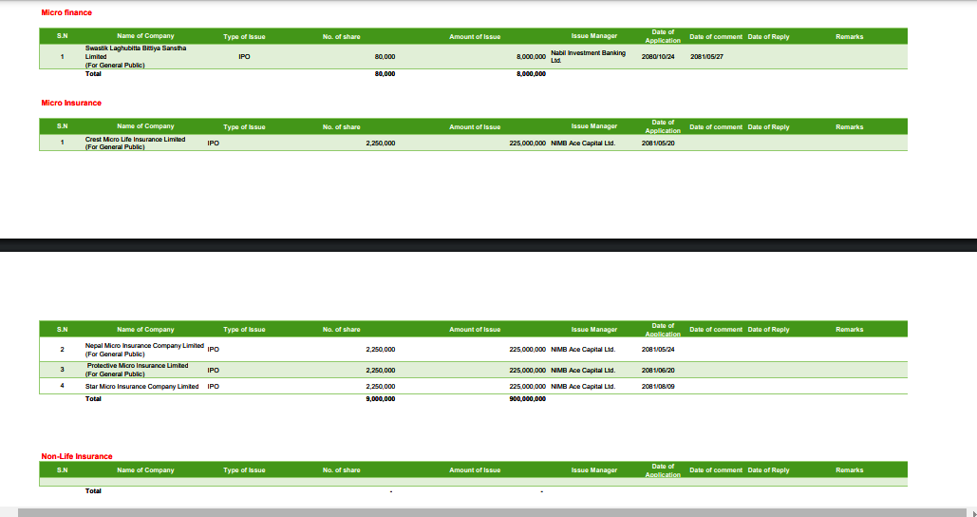Click 'Remarks' header in the Non-Life Insurance table

pos(849,470)
